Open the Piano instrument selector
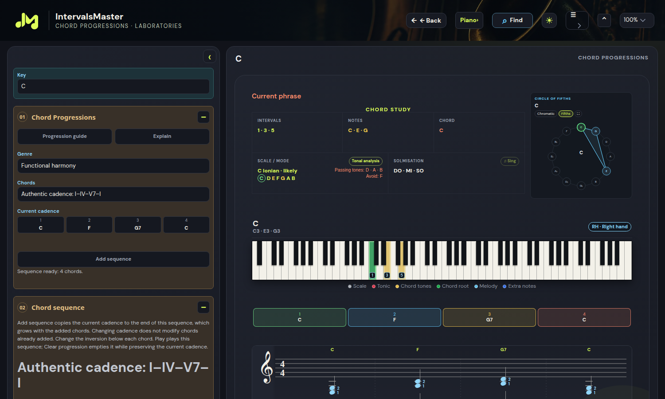The width and height of the screenshot is (665, 399). tap(469, 20)
